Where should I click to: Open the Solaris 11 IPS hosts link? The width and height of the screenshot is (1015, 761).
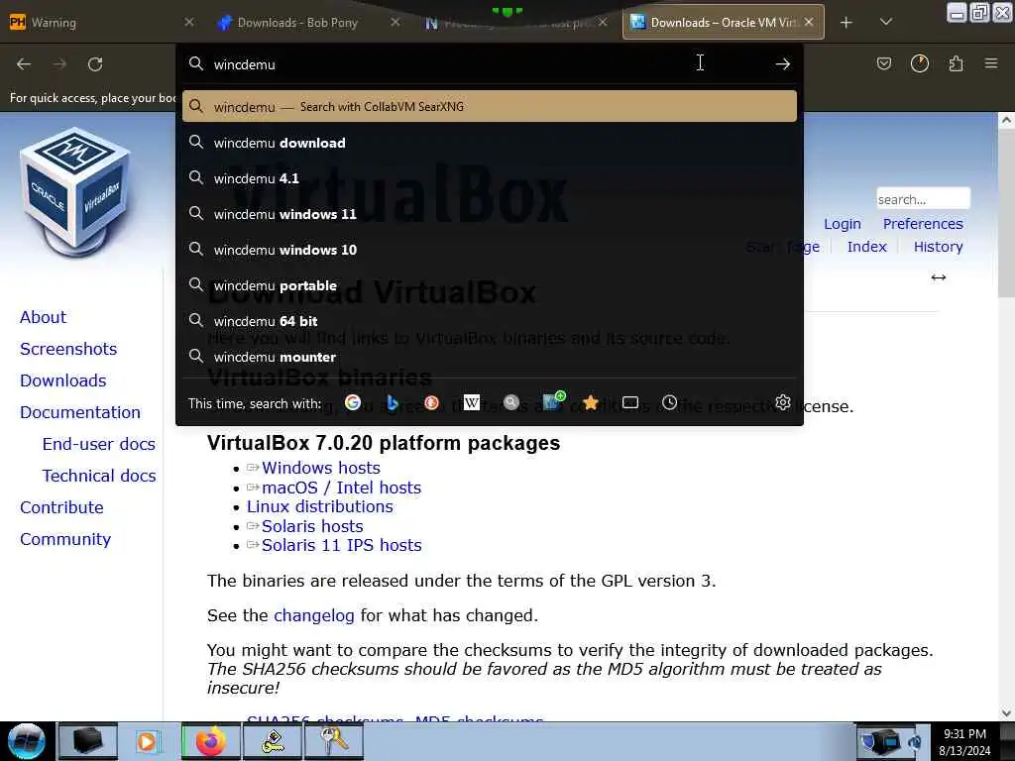pos(341,545)
